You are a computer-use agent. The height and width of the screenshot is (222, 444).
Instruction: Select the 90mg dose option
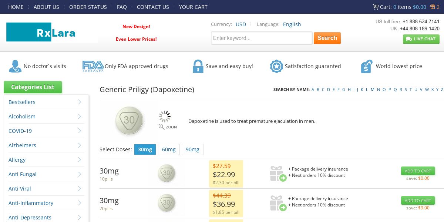pyautogui.click(x=192, y=149)
